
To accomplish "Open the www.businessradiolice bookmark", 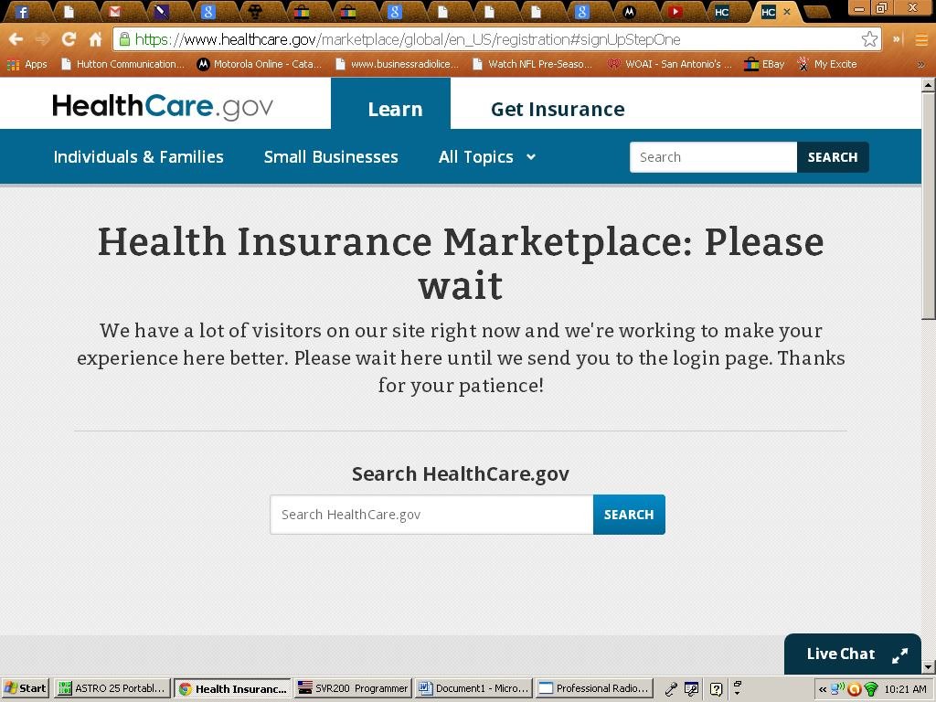I will coord(397,64).
